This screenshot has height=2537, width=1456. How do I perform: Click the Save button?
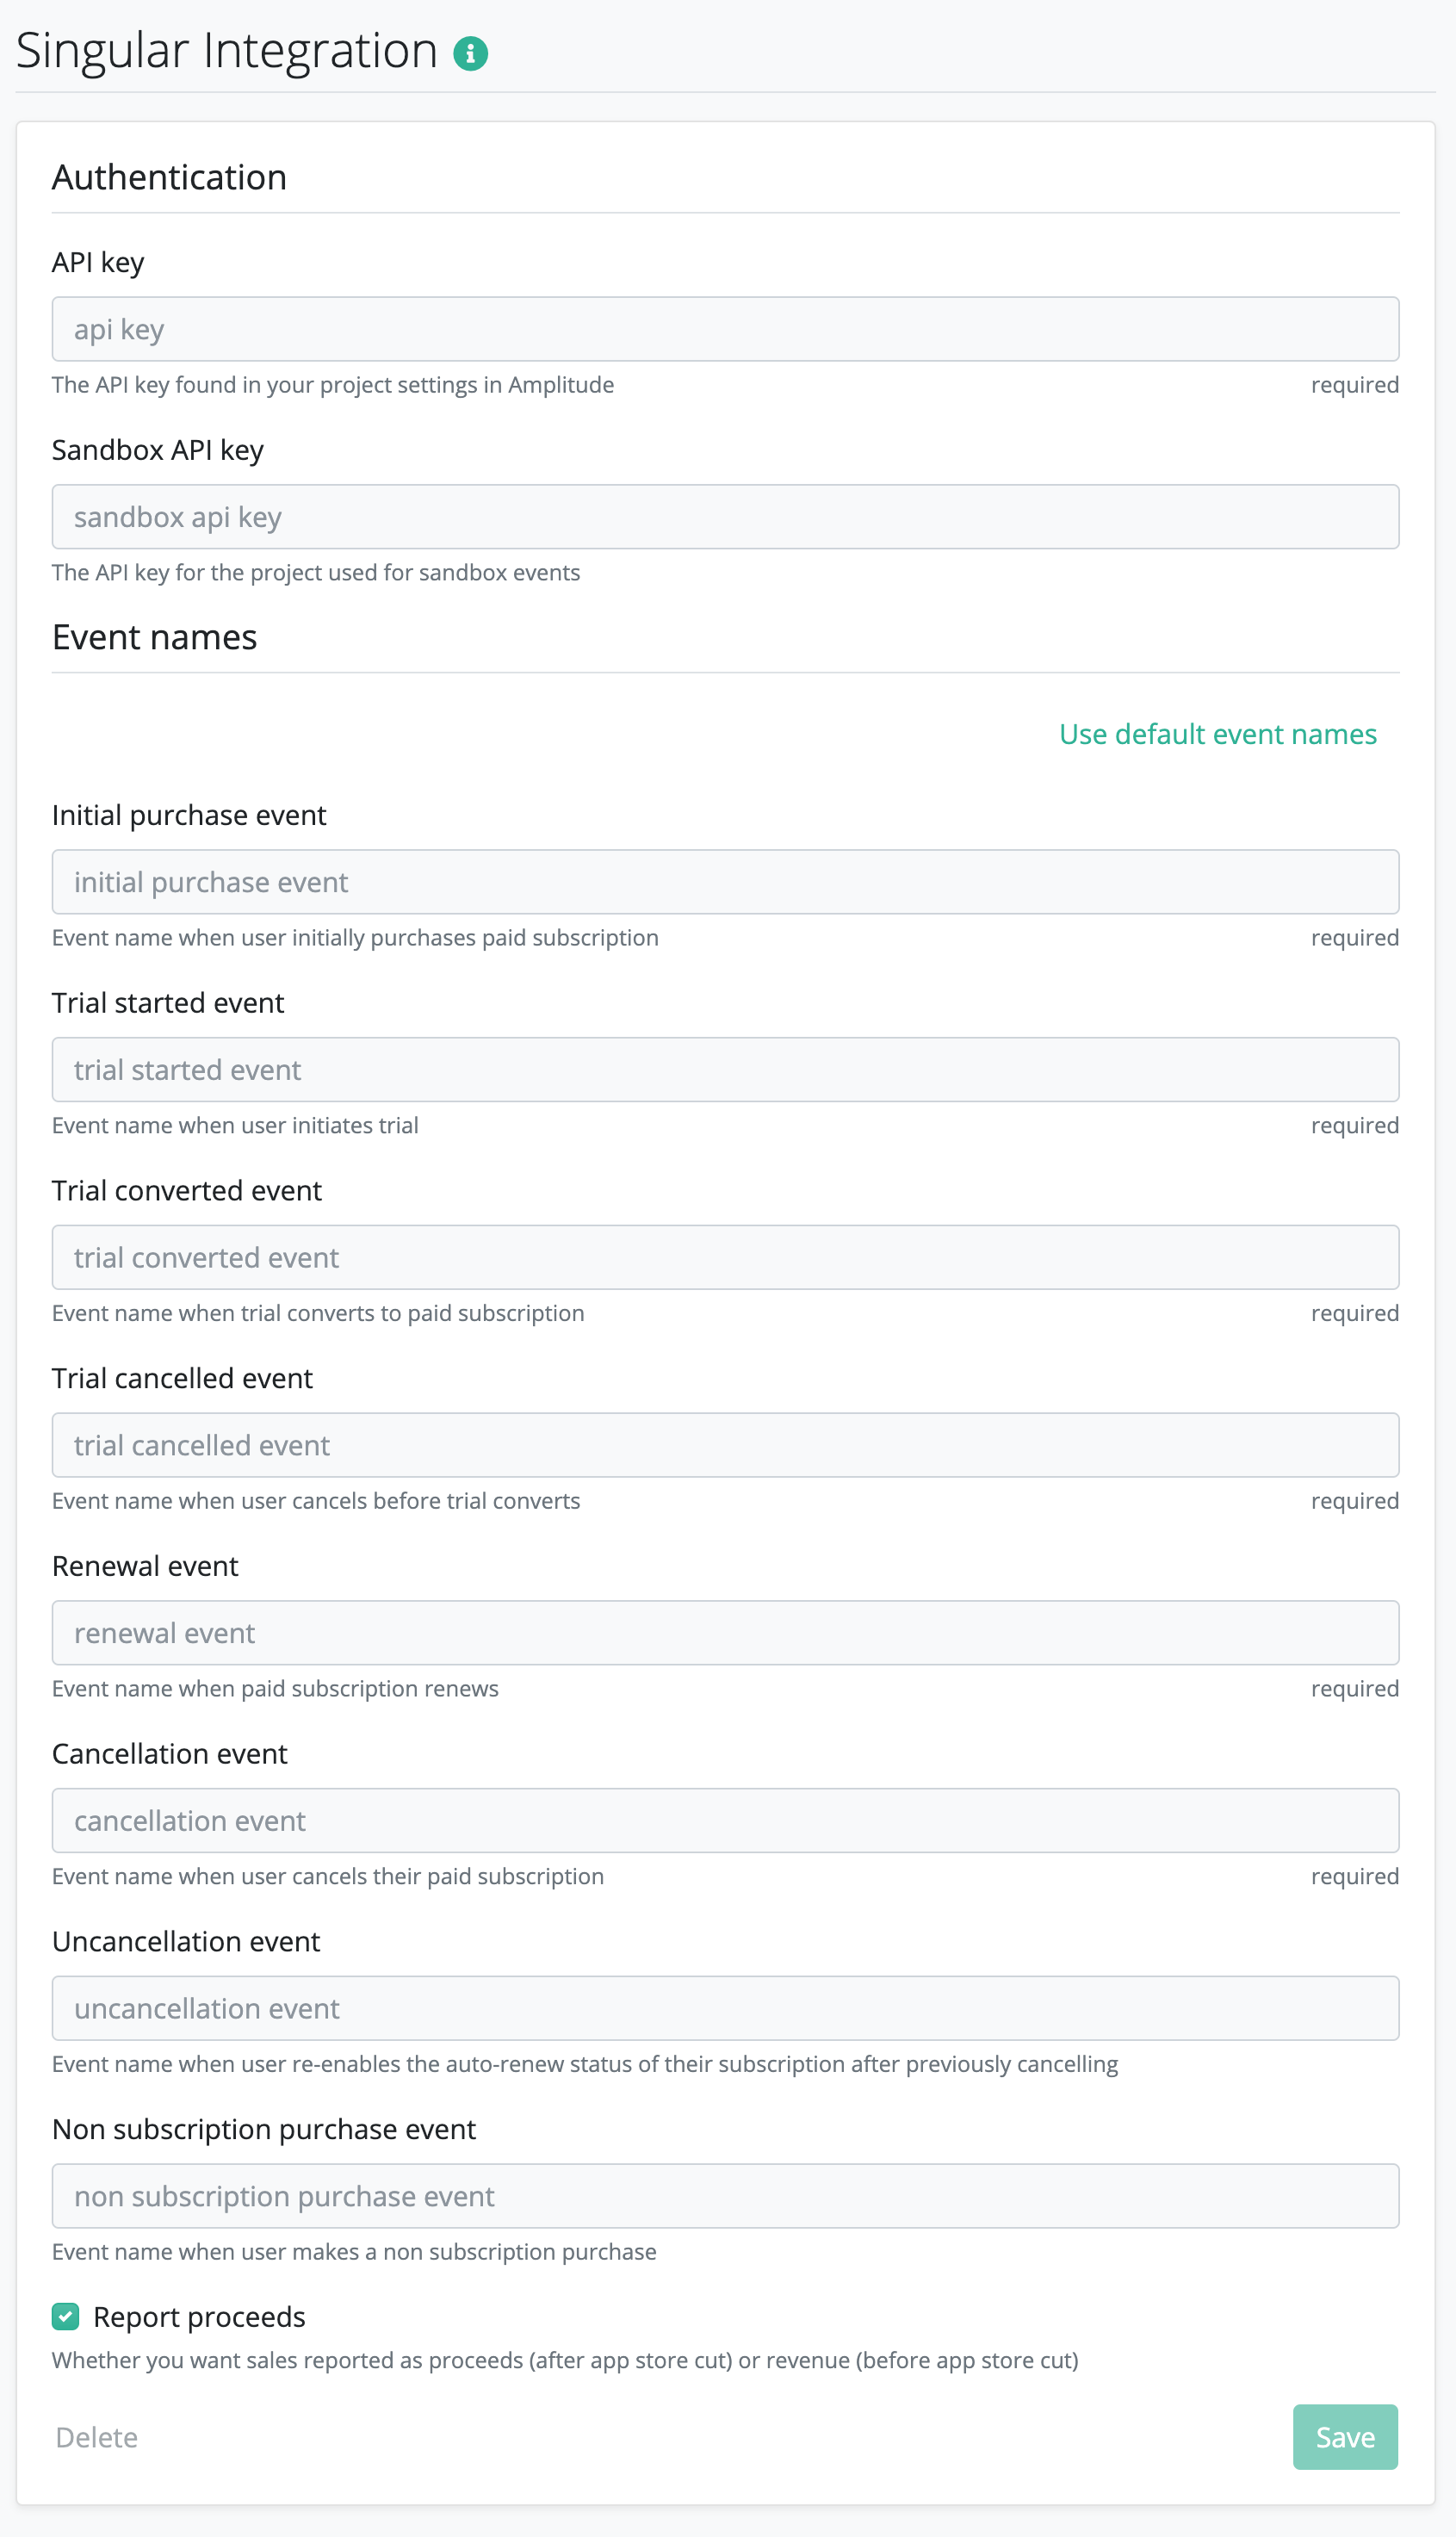coord(1345,2437)
